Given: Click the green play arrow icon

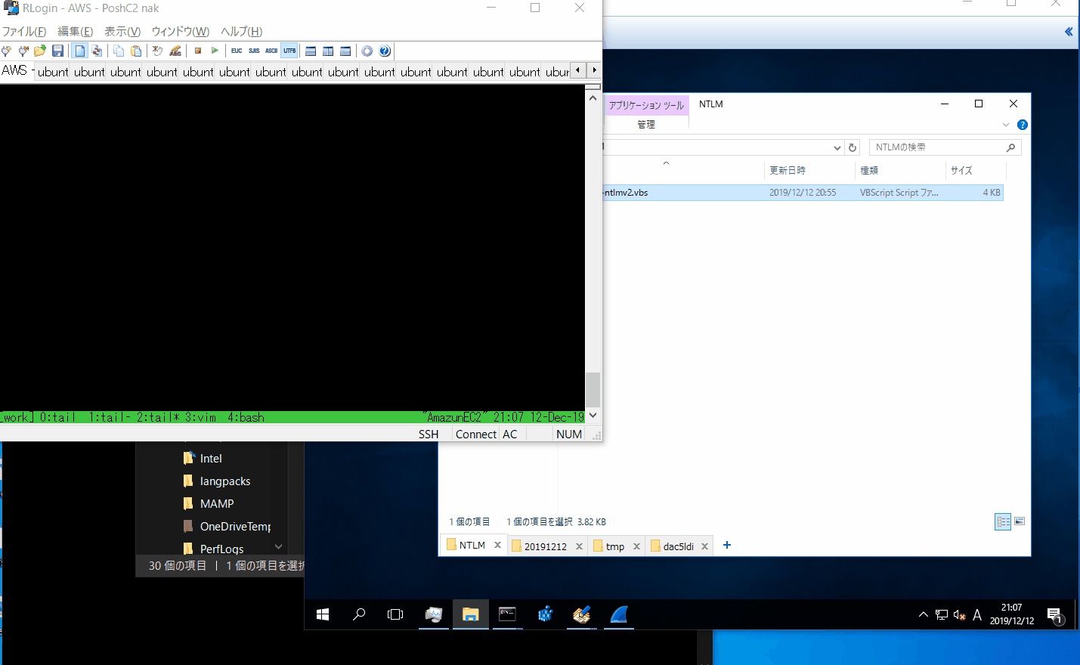Looking at the screenshot, I should tap(215, 51).
